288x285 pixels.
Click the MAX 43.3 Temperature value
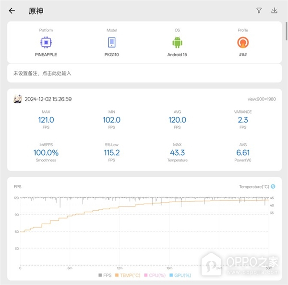pos(177,153)
